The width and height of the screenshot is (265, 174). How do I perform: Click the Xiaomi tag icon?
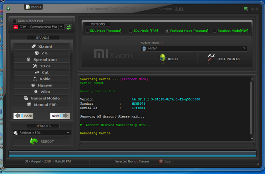(34, 47)
